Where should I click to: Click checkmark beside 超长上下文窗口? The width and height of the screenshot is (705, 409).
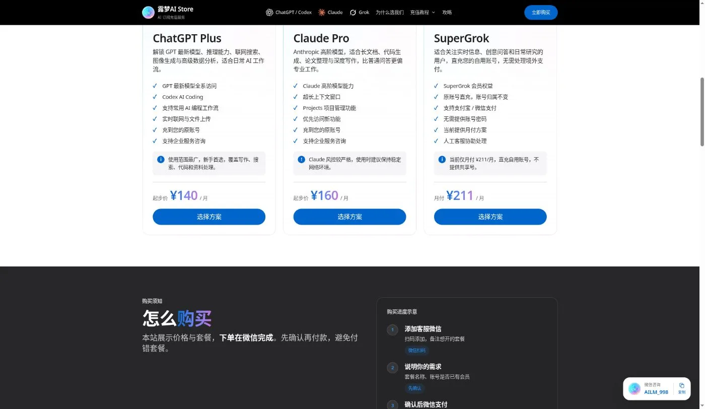click(296, 97)
